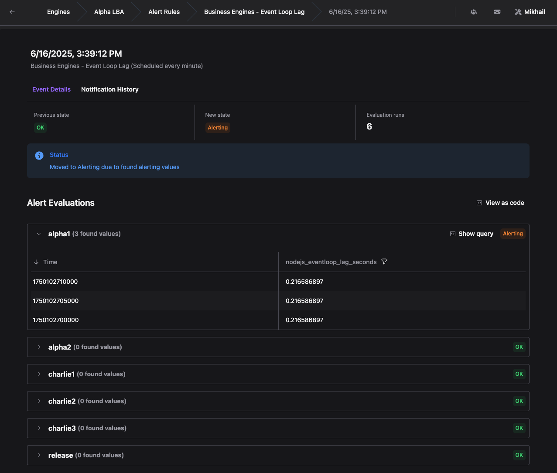Click the Alert Evaluations heading
Viewport: 557px width, 473px height.
(61, 203)
